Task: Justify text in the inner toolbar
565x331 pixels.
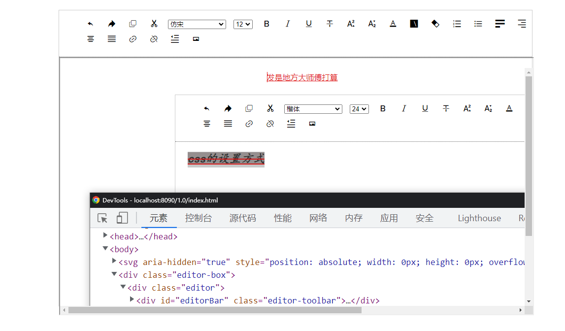Action: point(228,124)
